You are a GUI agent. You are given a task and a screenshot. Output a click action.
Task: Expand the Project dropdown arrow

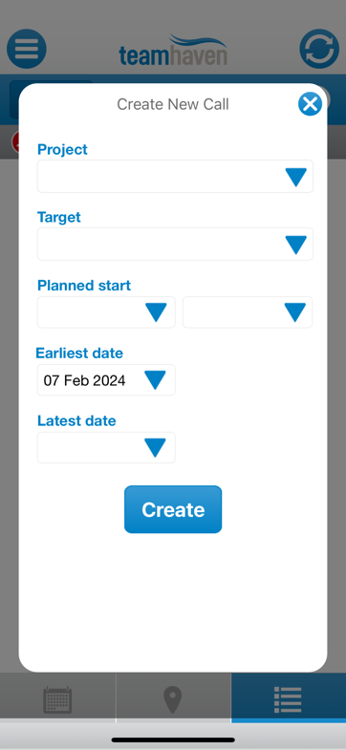tap(295, 177)
